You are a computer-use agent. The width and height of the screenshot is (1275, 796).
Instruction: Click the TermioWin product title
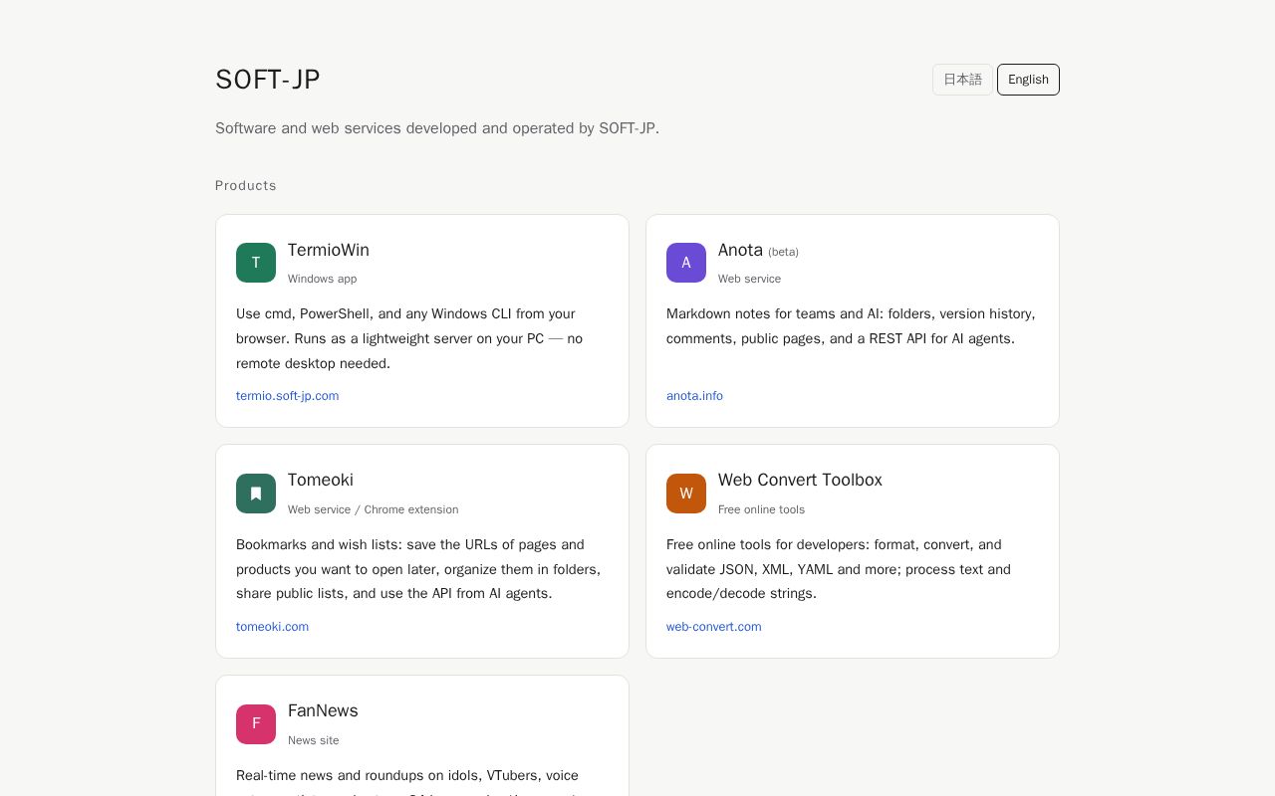(x=329, y=250)
